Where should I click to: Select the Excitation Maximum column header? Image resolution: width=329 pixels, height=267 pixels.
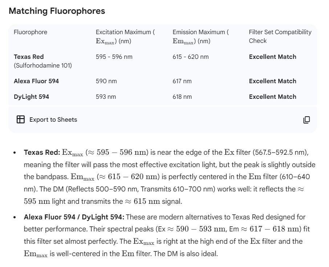(x=125, y=36)
